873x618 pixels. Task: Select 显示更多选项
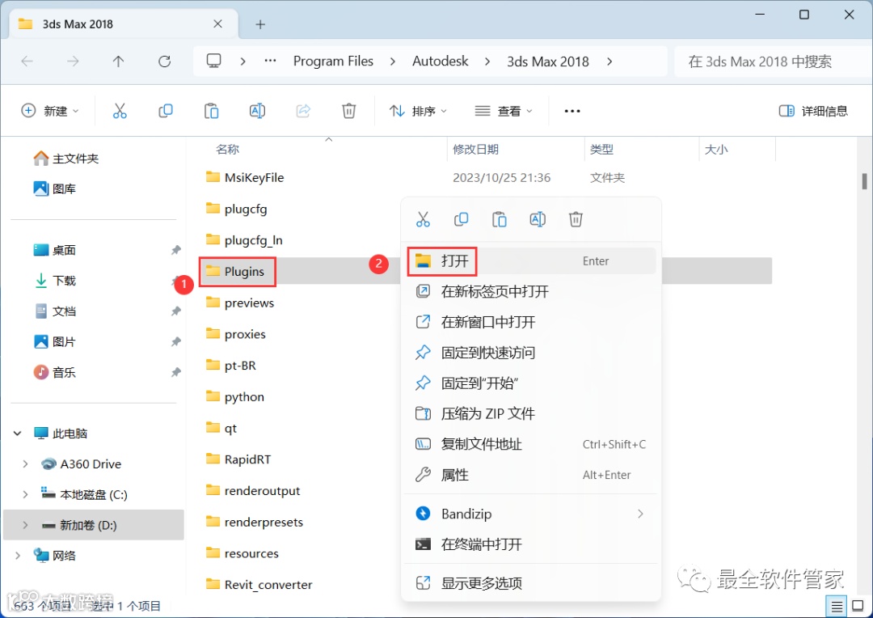pos(530,583)
